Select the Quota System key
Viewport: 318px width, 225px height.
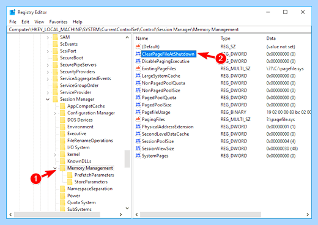81,202
